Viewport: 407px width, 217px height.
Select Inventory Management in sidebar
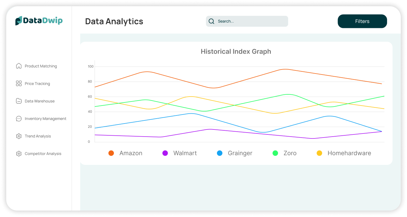(45, 119)
